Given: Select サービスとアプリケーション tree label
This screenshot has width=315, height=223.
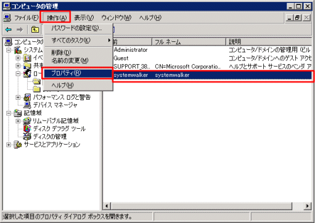Looking at the screenshot, I should [x=52, y=144].
